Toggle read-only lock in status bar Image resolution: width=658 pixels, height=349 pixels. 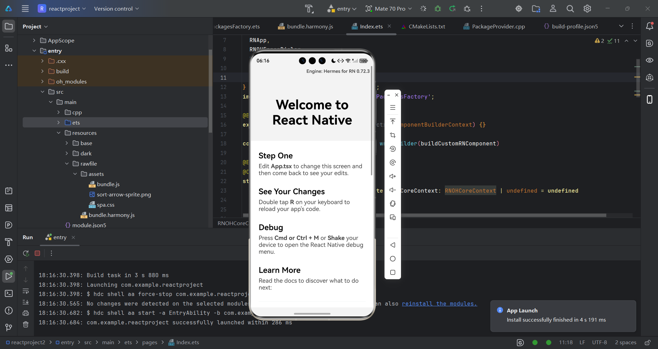[x=647, y=342]
